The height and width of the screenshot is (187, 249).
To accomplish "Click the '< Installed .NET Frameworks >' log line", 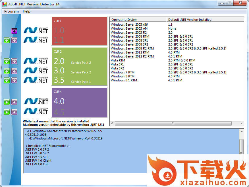I will click(47, 146).
